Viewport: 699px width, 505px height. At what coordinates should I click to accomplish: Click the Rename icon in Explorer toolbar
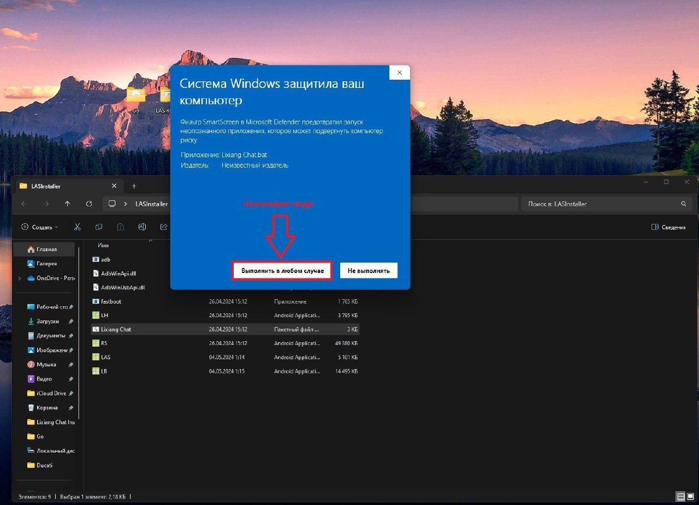coord(142,227)
